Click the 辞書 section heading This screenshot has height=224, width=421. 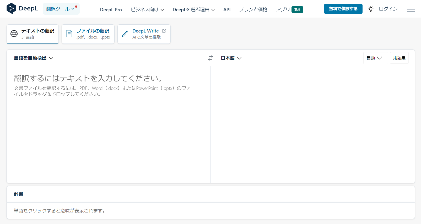[19, 194]
